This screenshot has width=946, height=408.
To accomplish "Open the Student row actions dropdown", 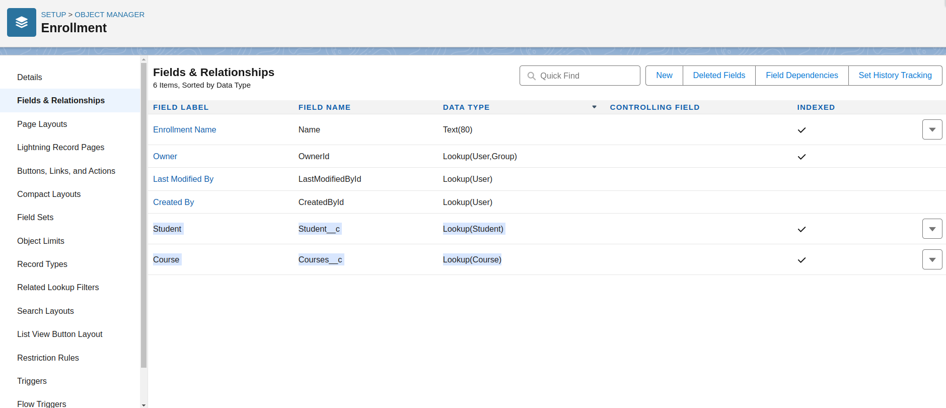I will 932,229.
